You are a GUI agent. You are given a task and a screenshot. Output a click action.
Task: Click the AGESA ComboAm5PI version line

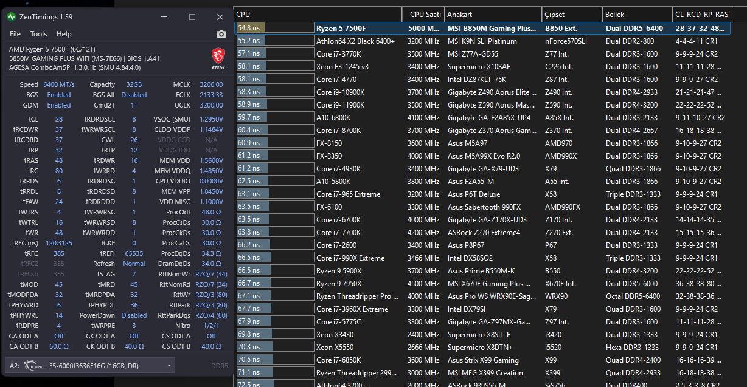(76, 67)
